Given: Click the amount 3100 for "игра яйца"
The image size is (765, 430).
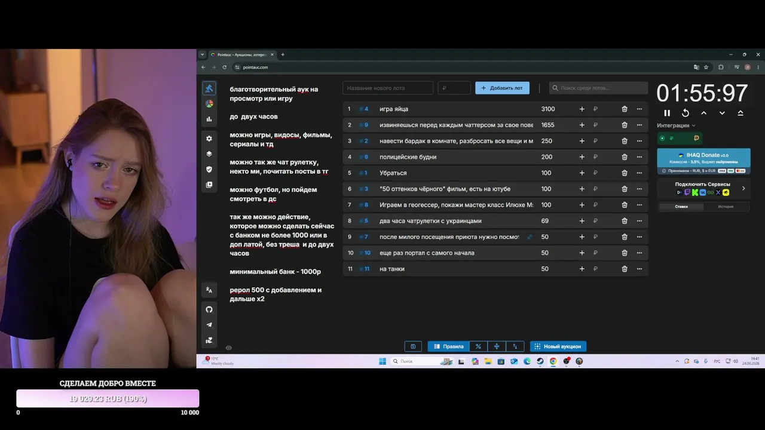Looking at the screenshot, I should coord(548,109).
